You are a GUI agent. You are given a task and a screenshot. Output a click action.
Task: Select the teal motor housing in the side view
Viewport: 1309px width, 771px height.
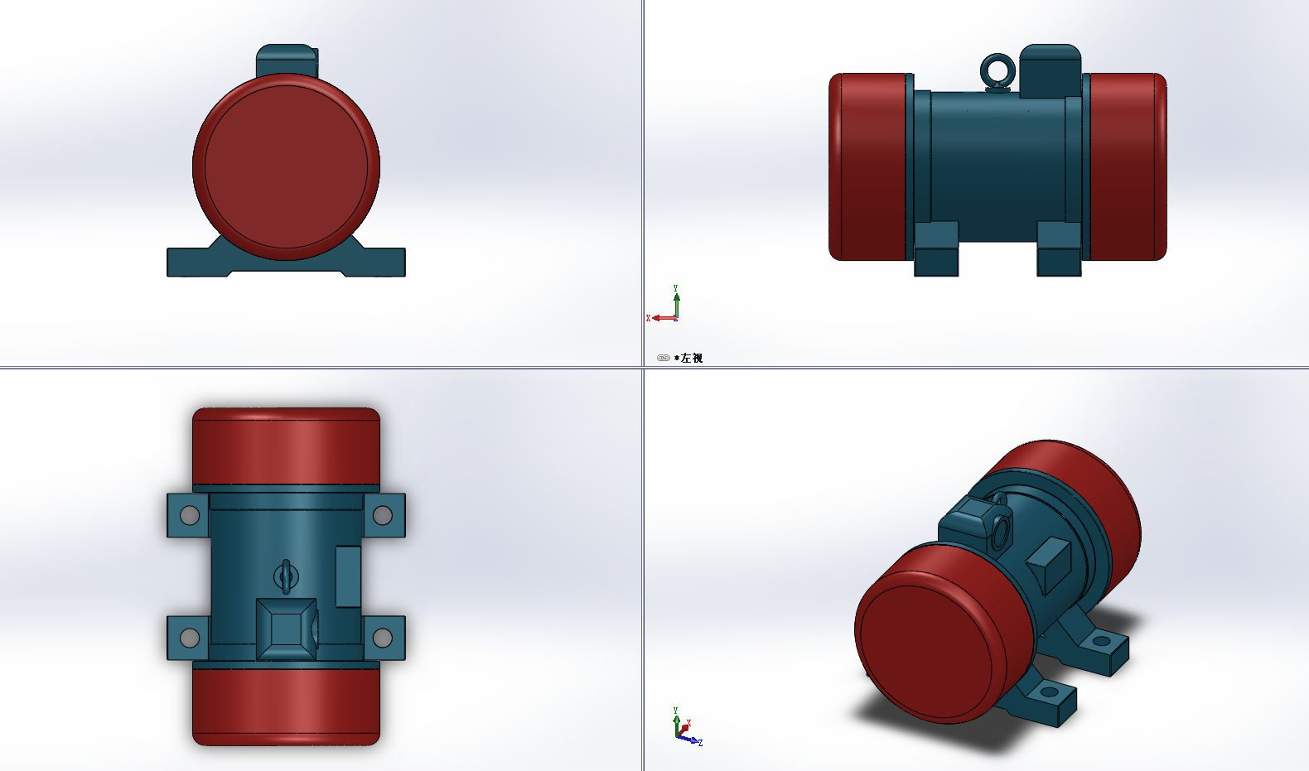pos(997,166)
